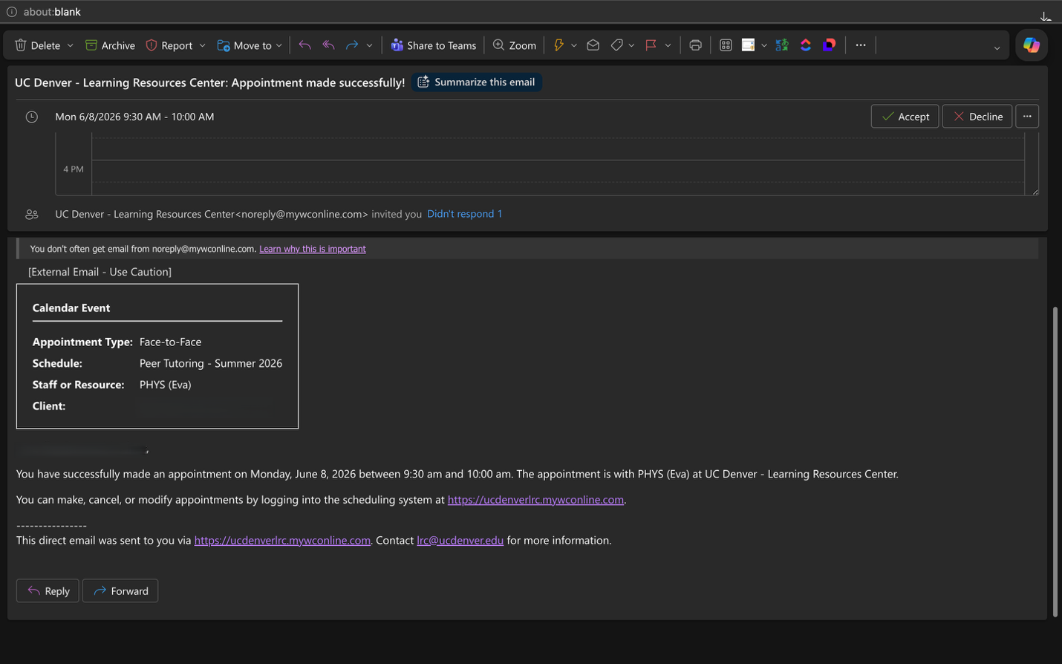Click the about:blank address text
The width and height of the screenshot is (1062, 664).
click(52, 12)
